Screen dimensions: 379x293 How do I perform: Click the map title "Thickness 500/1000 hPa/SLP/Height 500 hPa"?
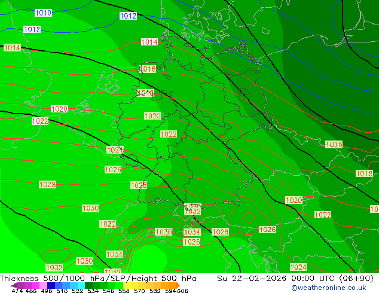coord(98,279)
